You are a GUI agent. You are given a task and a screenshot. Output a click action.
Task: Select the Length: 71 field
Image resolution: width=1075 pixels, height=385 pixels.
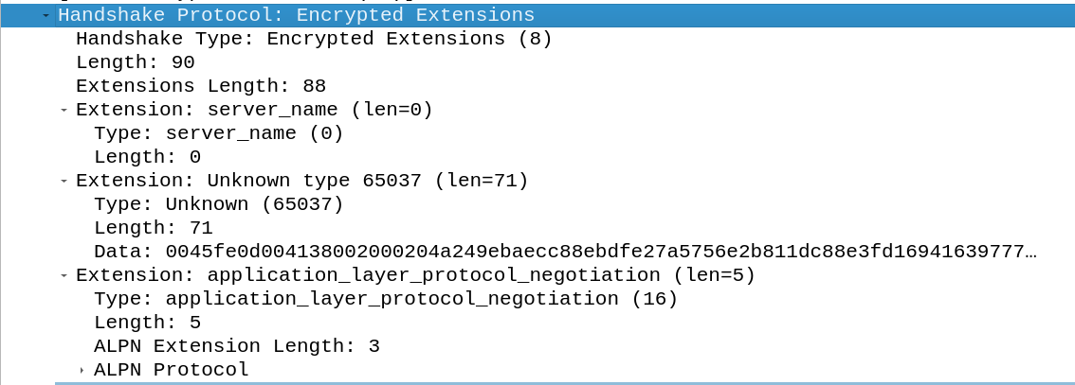point(153,228)
